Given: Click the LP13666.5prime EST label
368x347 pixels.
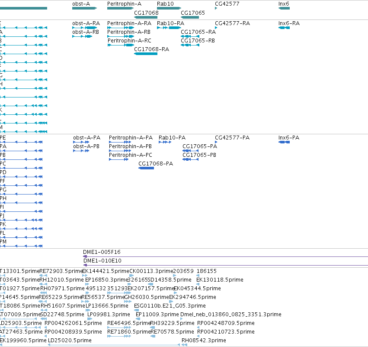Looking at the screenshot, I should pos(107,306).
